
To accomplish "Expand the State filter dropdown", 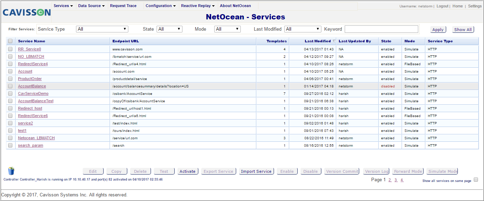I will (x=170, y=29).
